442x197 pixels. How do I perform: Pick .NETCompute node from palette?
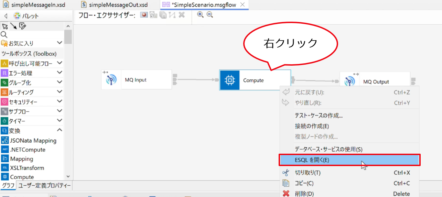point(23,150)
